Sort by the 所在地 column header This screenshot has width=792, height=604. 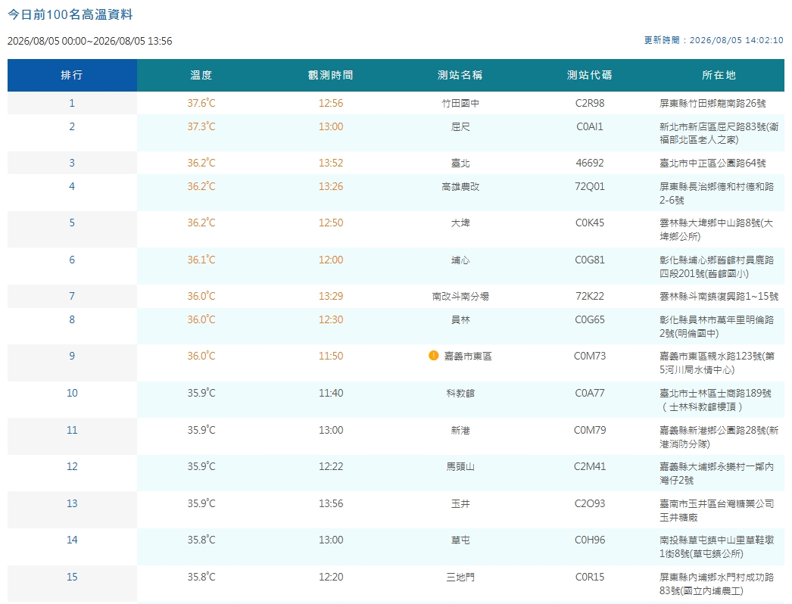(719, 75)
